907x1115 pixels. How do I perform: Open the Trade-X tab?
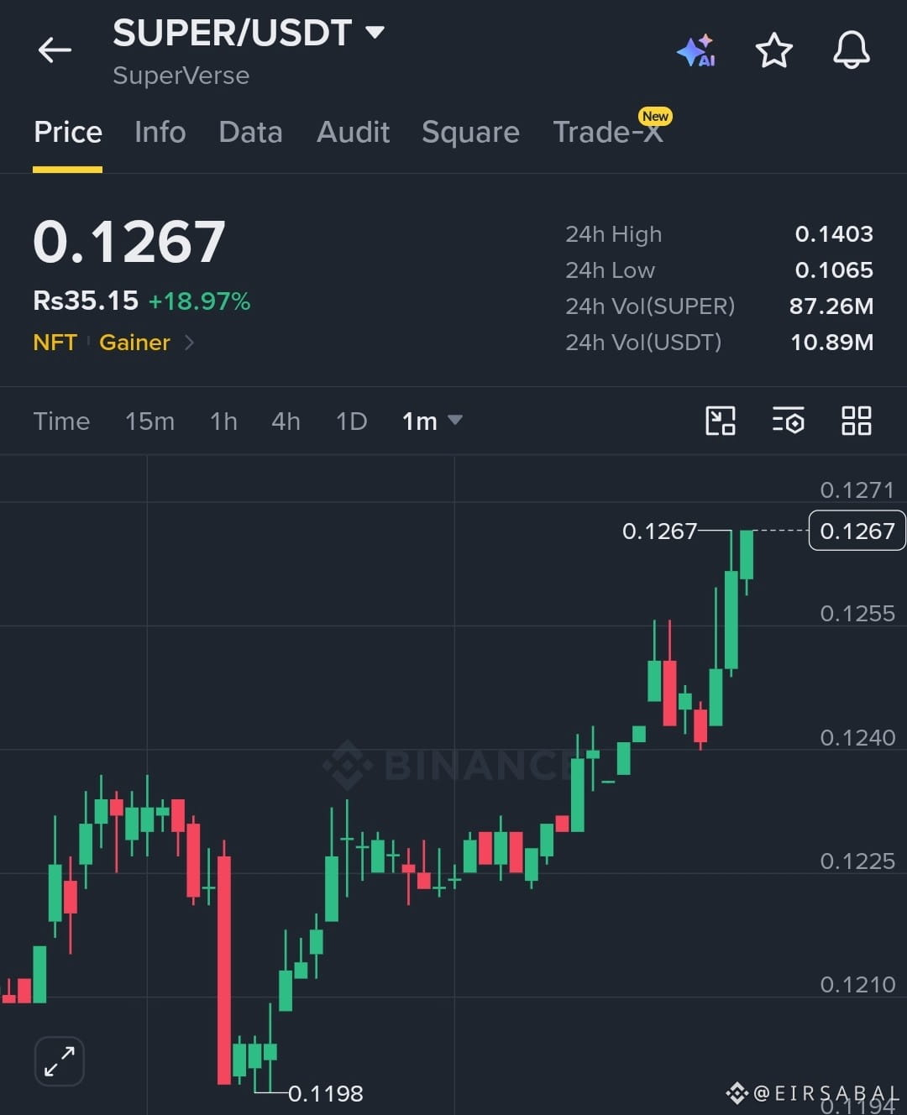[608, 132]
